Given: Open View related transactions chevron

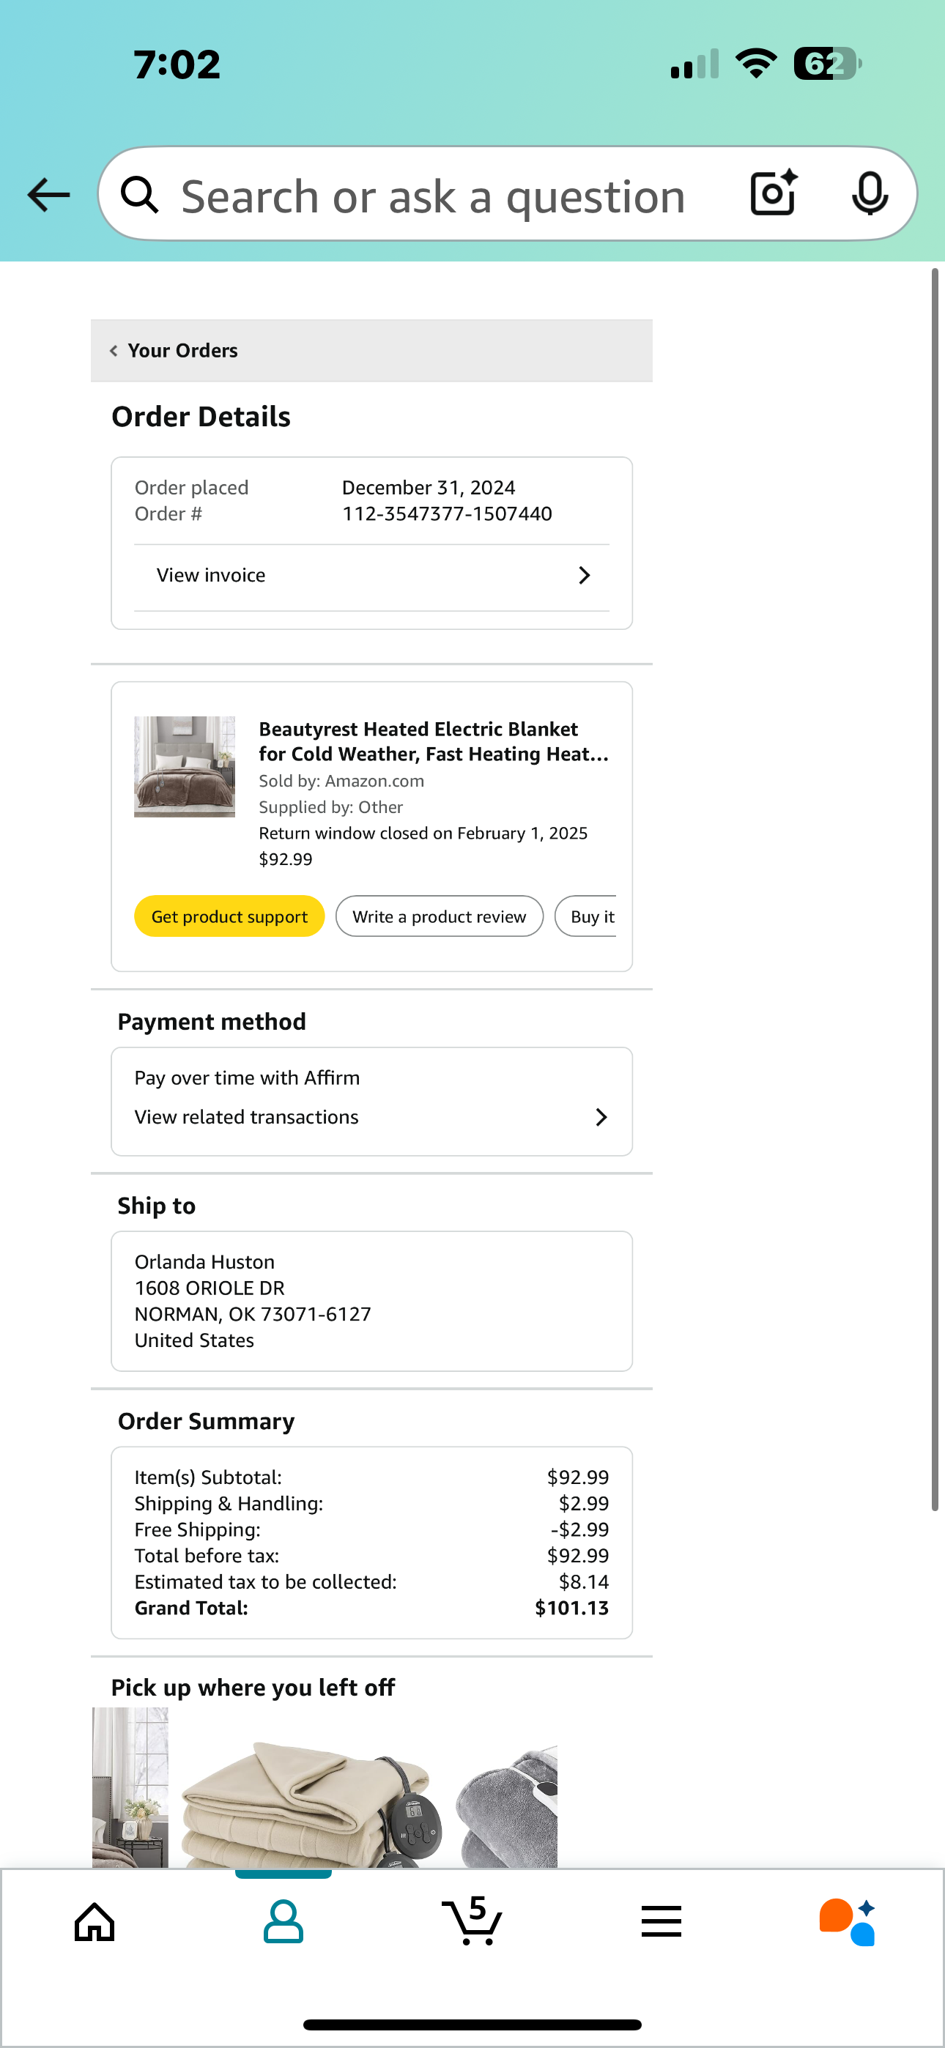Looking at the screenshot, I should 601,1117.
